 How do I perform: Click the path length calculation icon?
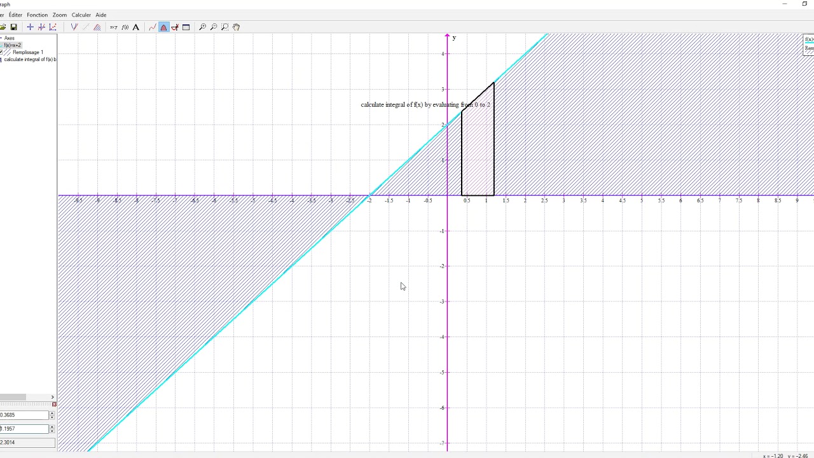[x=175, y=27]
